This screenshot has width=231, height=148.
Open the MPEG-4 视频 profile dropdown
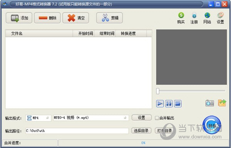pyautogui.click(x=91, y=118)
